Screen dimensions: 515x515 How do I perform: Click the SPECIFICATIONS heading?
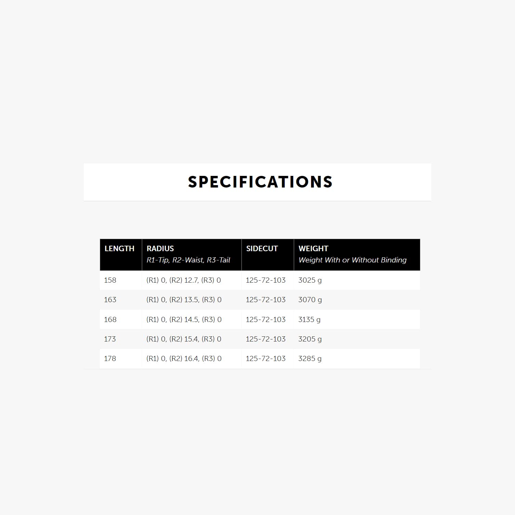click(x=260, y=182)
